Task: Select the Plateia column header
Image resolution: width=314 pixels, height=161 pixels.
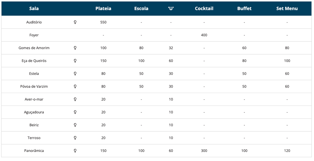Action: [x=103, y=9]
